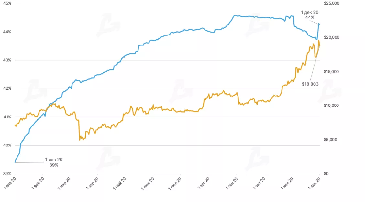This screenshot has width=365, height=202.
Task: Click the "$15,000" right axis label
Action: click(x=331, y=72)
